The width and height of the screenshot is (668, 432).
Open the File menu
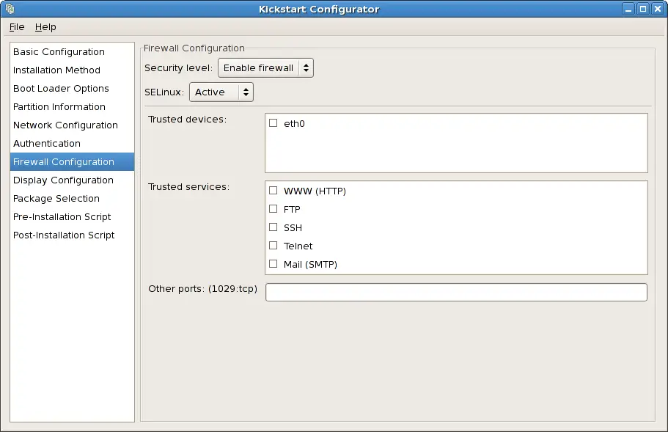coord(17,27)
